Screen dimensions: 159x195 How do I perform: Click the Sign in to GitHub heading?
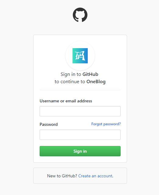click(79, 74)
